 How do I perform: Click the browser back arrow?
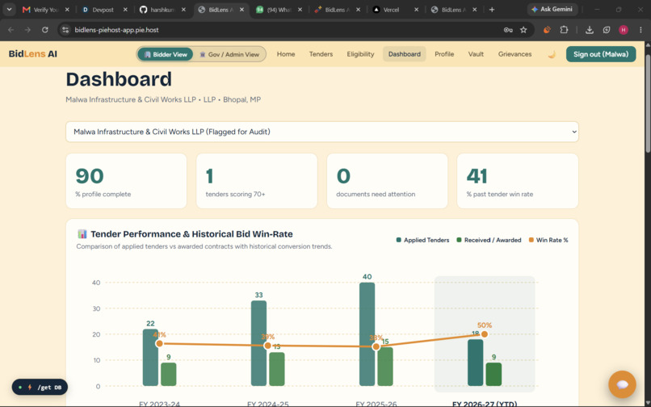click(x=11, y=30)
